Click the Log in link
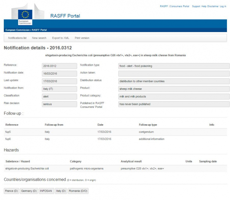The image size is (230, 200). [223, 6]
